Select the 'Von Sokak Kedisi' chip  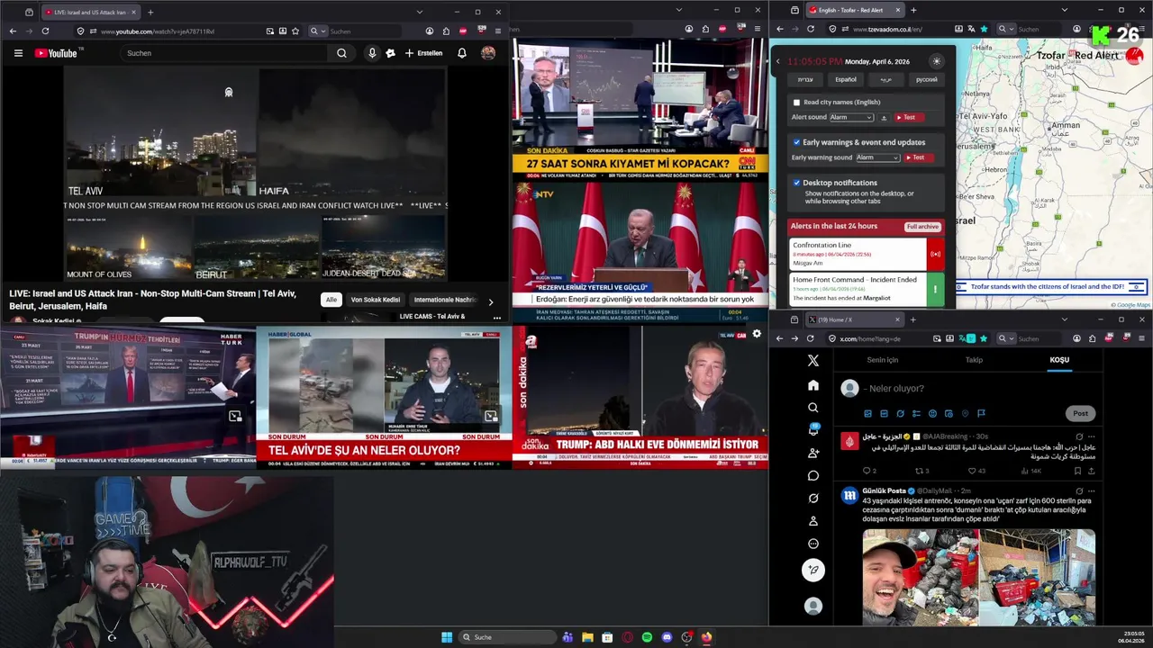(x=376, y=300)
